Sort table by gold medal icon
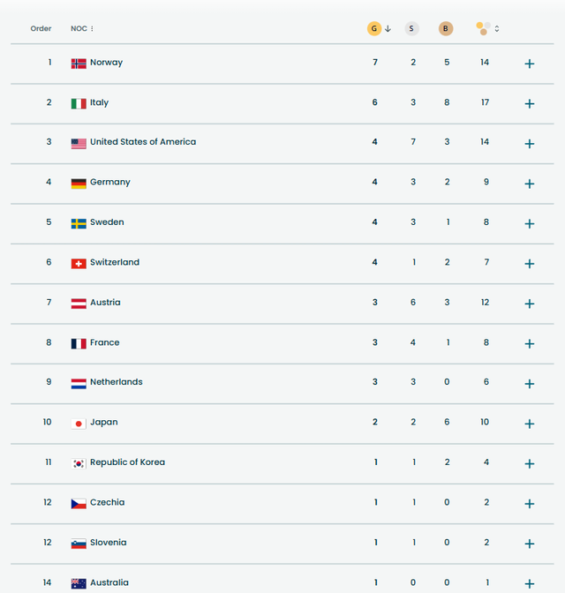Image resolution: width=565 pixels, height=593 pixels. click(374, 29)
